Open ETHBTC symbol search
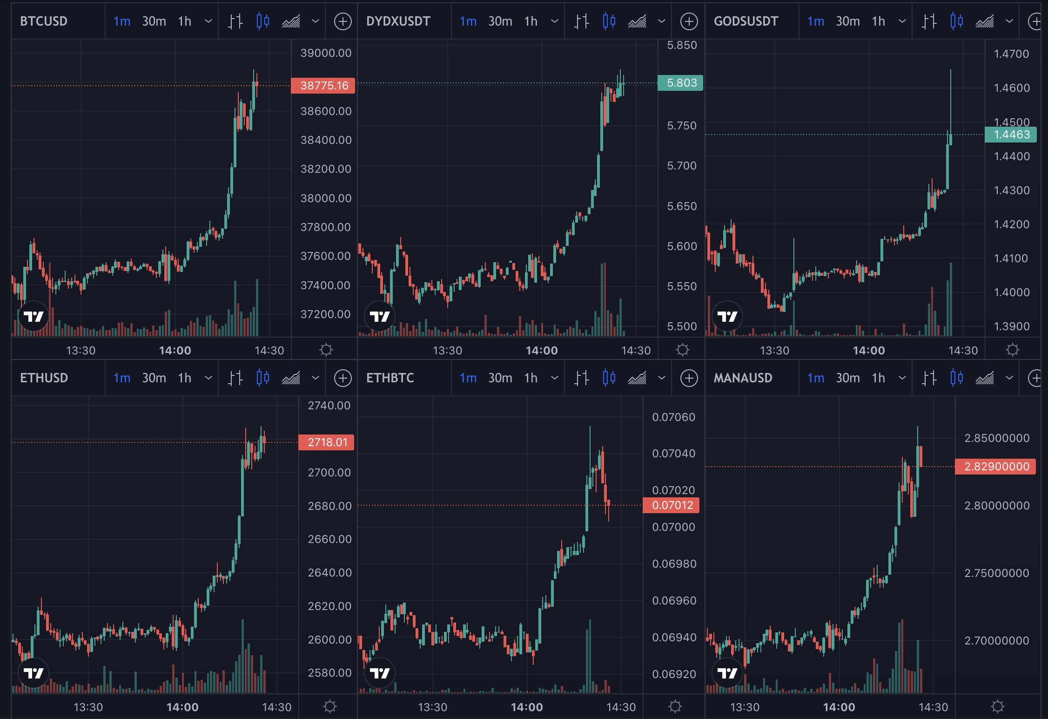The image size is (1048, 719). click(x=390, y=378)
